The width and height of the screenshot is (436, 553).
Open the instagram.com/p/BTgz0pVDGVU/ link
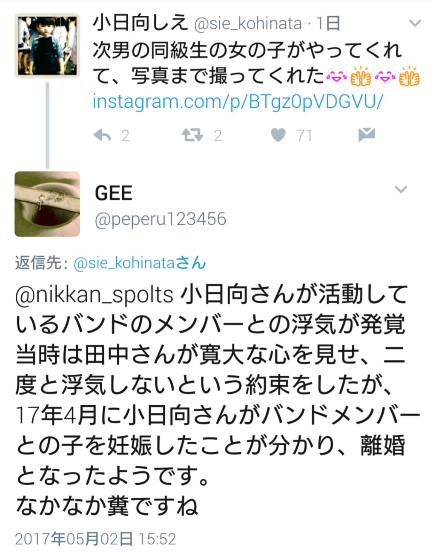point(238,101)
